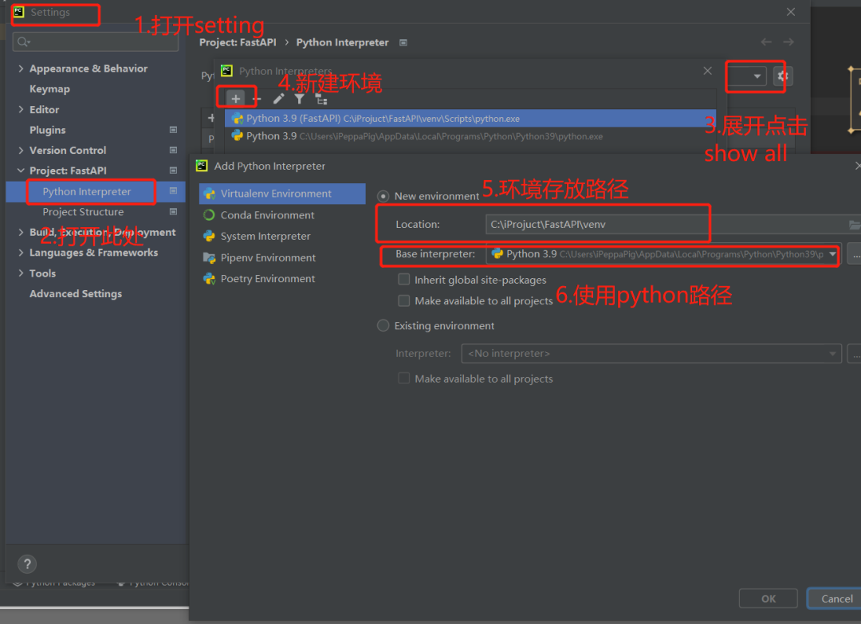861x624 pixels.
Task: Check Make available to all projects under New environment
Action: click(403, 300)
